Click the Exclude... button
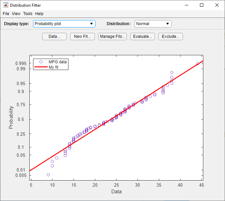 171,37
